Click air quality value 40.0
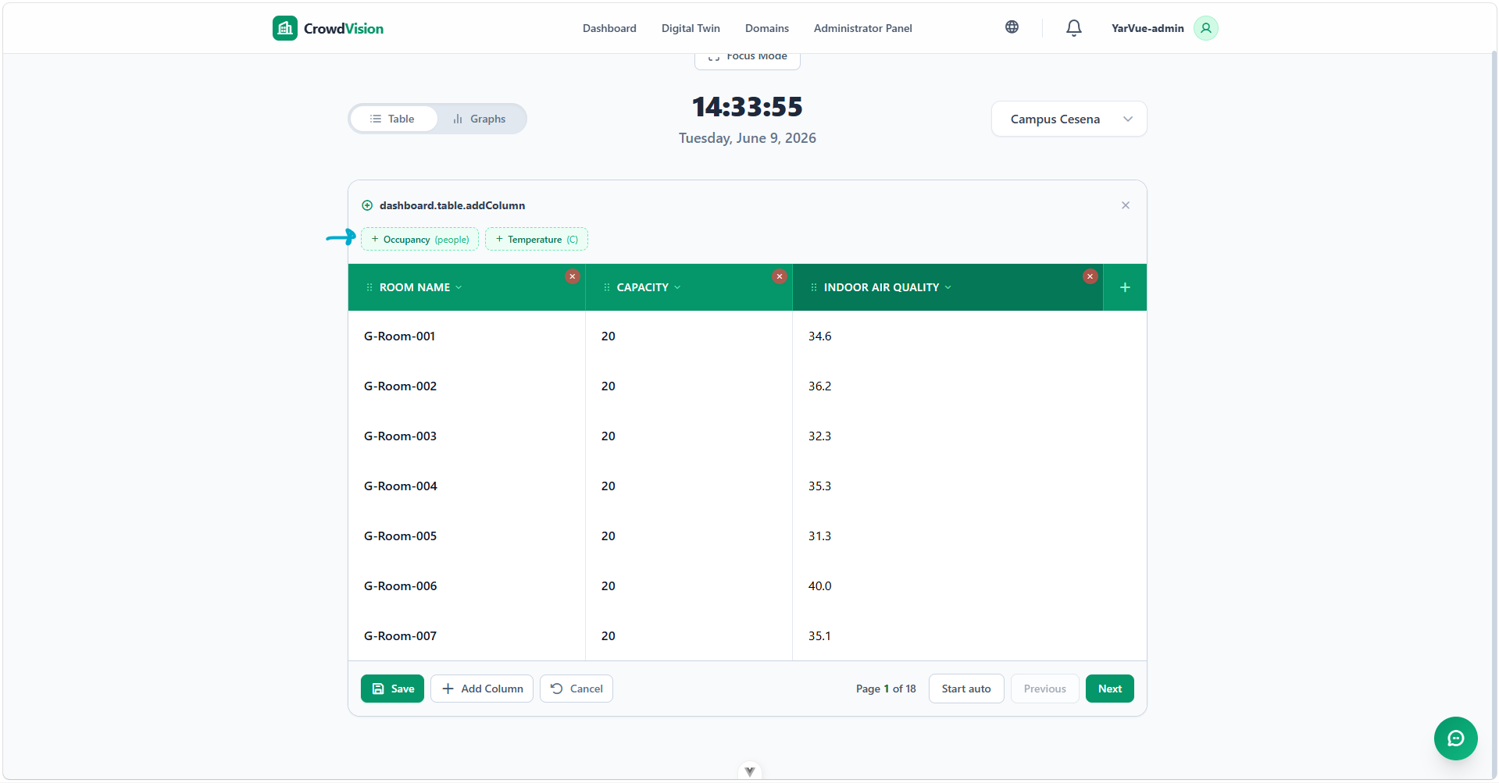Image resolution: width=1499 pixels, height=783 pixels. (819, 586)
